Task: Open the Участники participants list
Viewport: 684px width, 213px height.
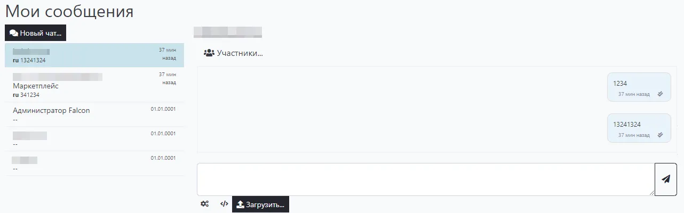Action: (x=234, y=53)
